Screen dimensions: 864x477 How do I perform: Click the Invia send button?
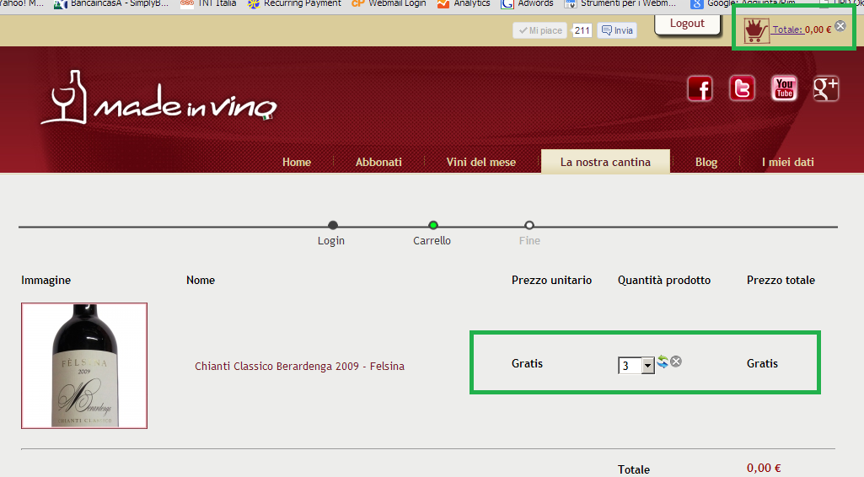617,30
